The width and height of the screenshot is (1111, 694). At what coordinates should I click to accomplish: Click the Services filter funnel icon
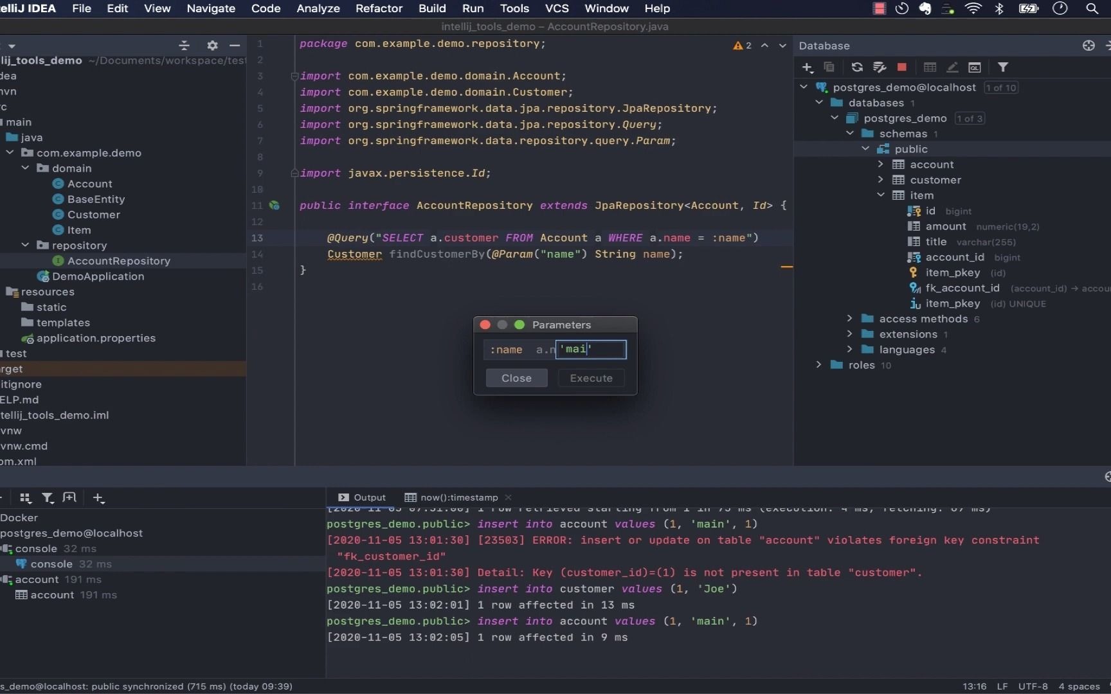[48, 497]
